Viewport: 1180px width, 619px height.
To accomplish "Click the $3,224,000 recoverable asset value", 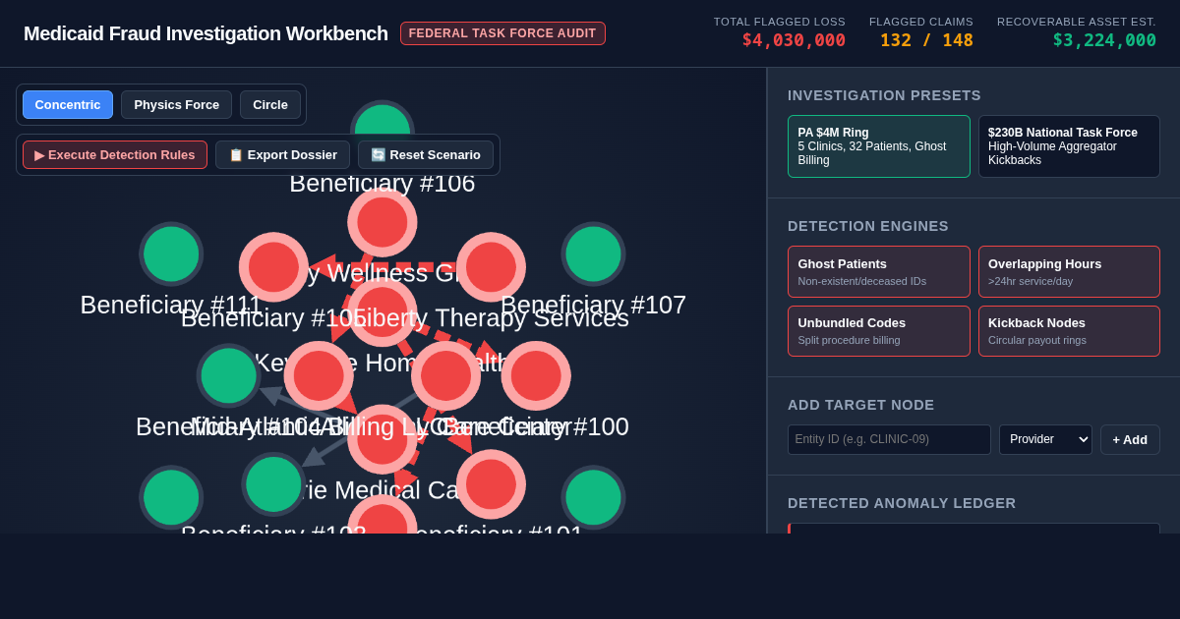I will (x=1104, y=40).
